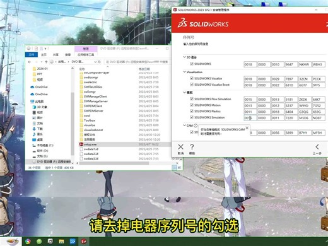This screenshot has height=246, width=328.
Task: Select 本地磁盘 (C:) in navigation pane
Action: tap(43, 145)
